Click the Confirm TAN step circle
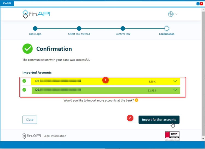 [123, 28]
